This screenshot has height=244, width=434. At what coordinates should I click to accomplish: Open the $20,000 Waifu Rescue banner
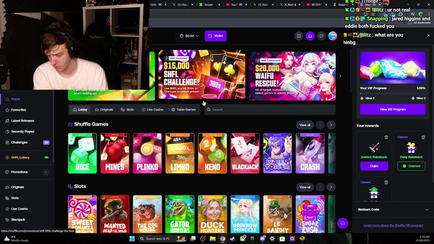(x=292, y=76)
